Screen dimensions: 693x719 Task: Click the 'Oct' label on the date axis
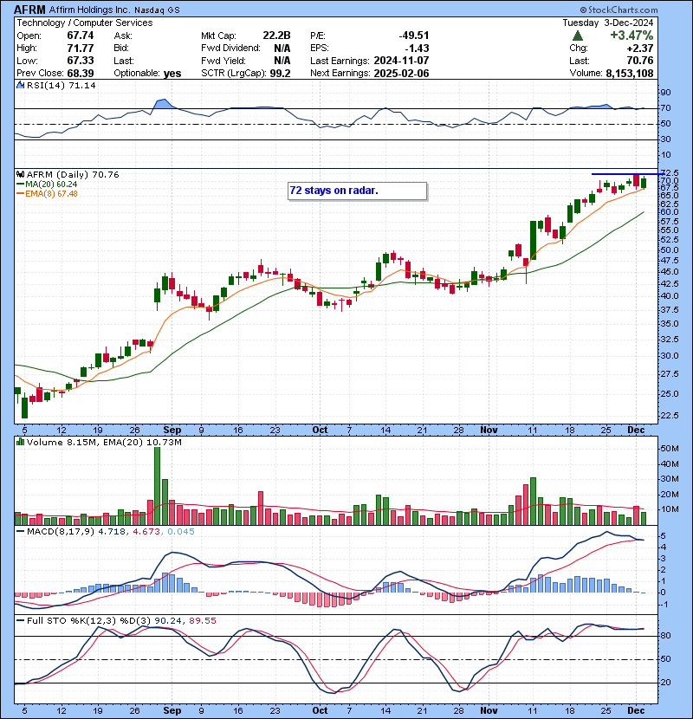pyautogui.click(x=321, y=430)
